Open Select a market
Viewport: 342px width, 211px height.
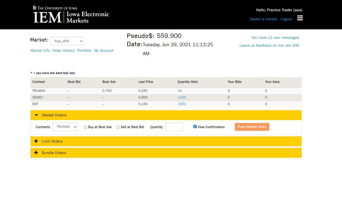tap(263, 19)
